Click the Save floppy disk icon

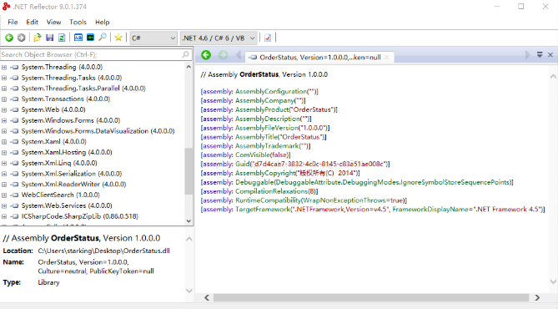pos(50,38)
